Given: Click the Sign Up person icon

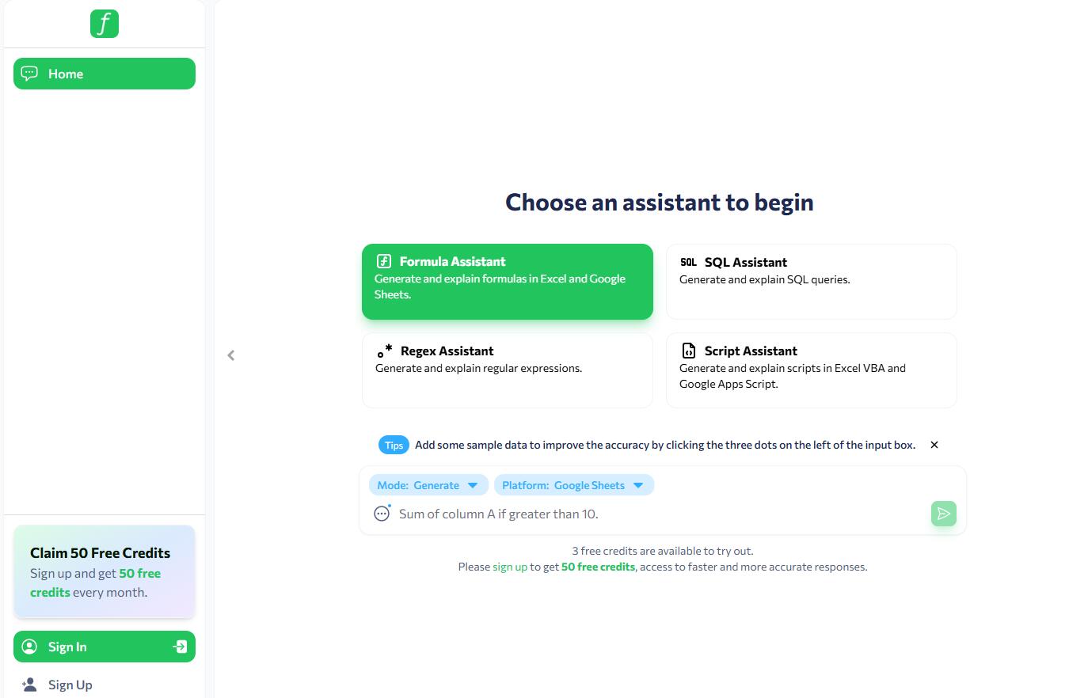Looking at the screenshot, I should (29, 685).
